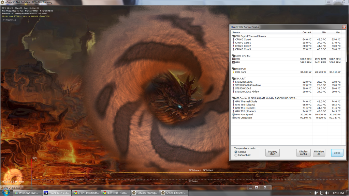Screen dimensions: 349x196
Task: Switch to FurMark Startup taskbar item
Action: pyautogui.click(x=145, y=193)
